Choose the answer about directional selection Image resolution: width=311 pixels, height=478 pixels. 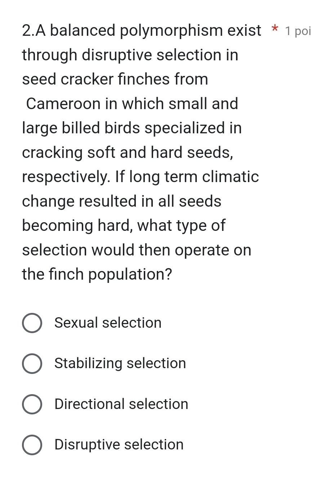tap(121, 404)
